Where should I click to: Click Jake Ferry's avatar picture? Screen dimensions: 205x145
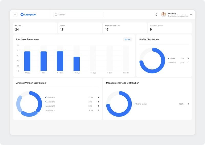coord(163,15)
